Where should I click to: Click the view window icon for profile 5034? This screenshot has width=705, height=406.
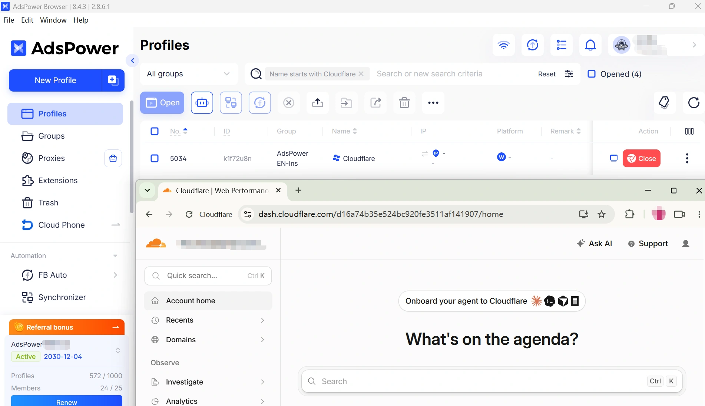[614, 158]
